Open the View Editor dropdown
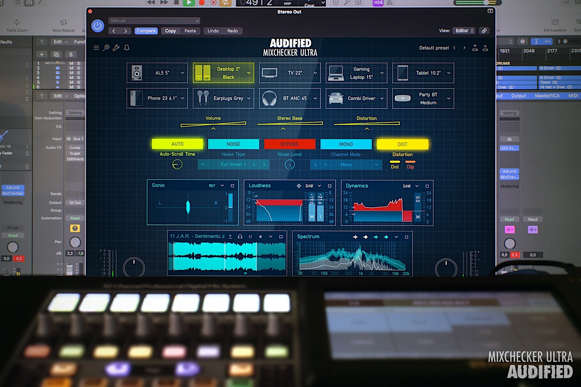 [x=464, y=31]
